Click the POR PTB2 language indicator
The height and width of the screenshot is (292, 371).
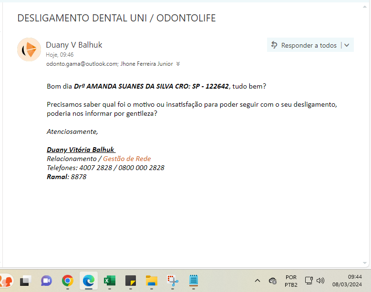pyautogui.click(x=291, y=281)
